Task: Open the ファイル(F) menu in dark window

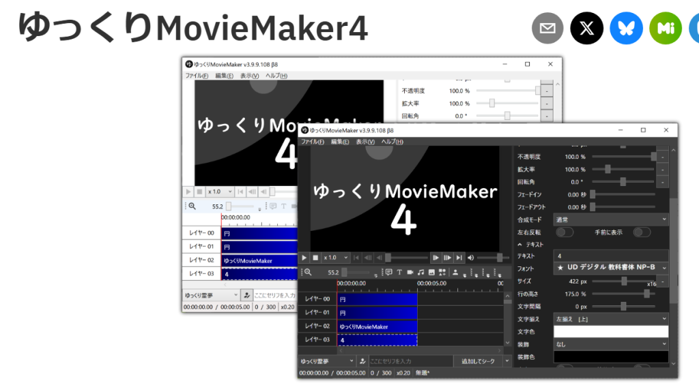Action: (x=312, y=142)
